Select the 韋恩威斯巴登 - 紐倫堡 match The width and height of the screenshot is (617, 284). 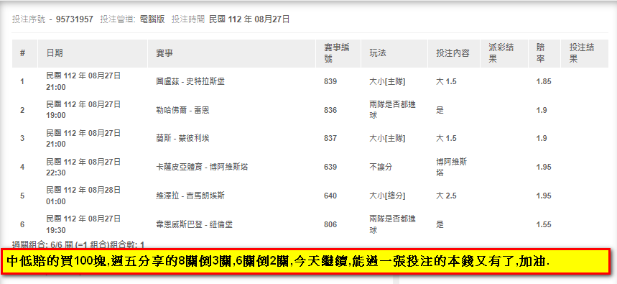[x=195, y=224]
